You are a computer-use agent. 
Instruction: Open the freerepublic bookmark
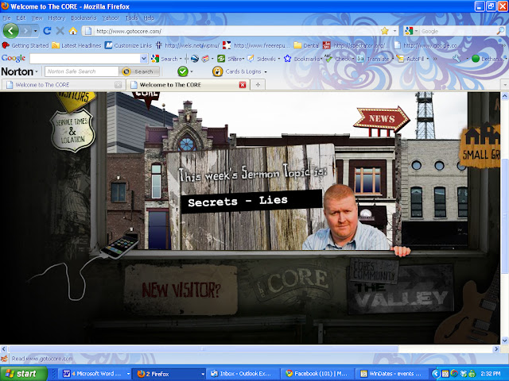pyautogui.click(x=256, y=45)
